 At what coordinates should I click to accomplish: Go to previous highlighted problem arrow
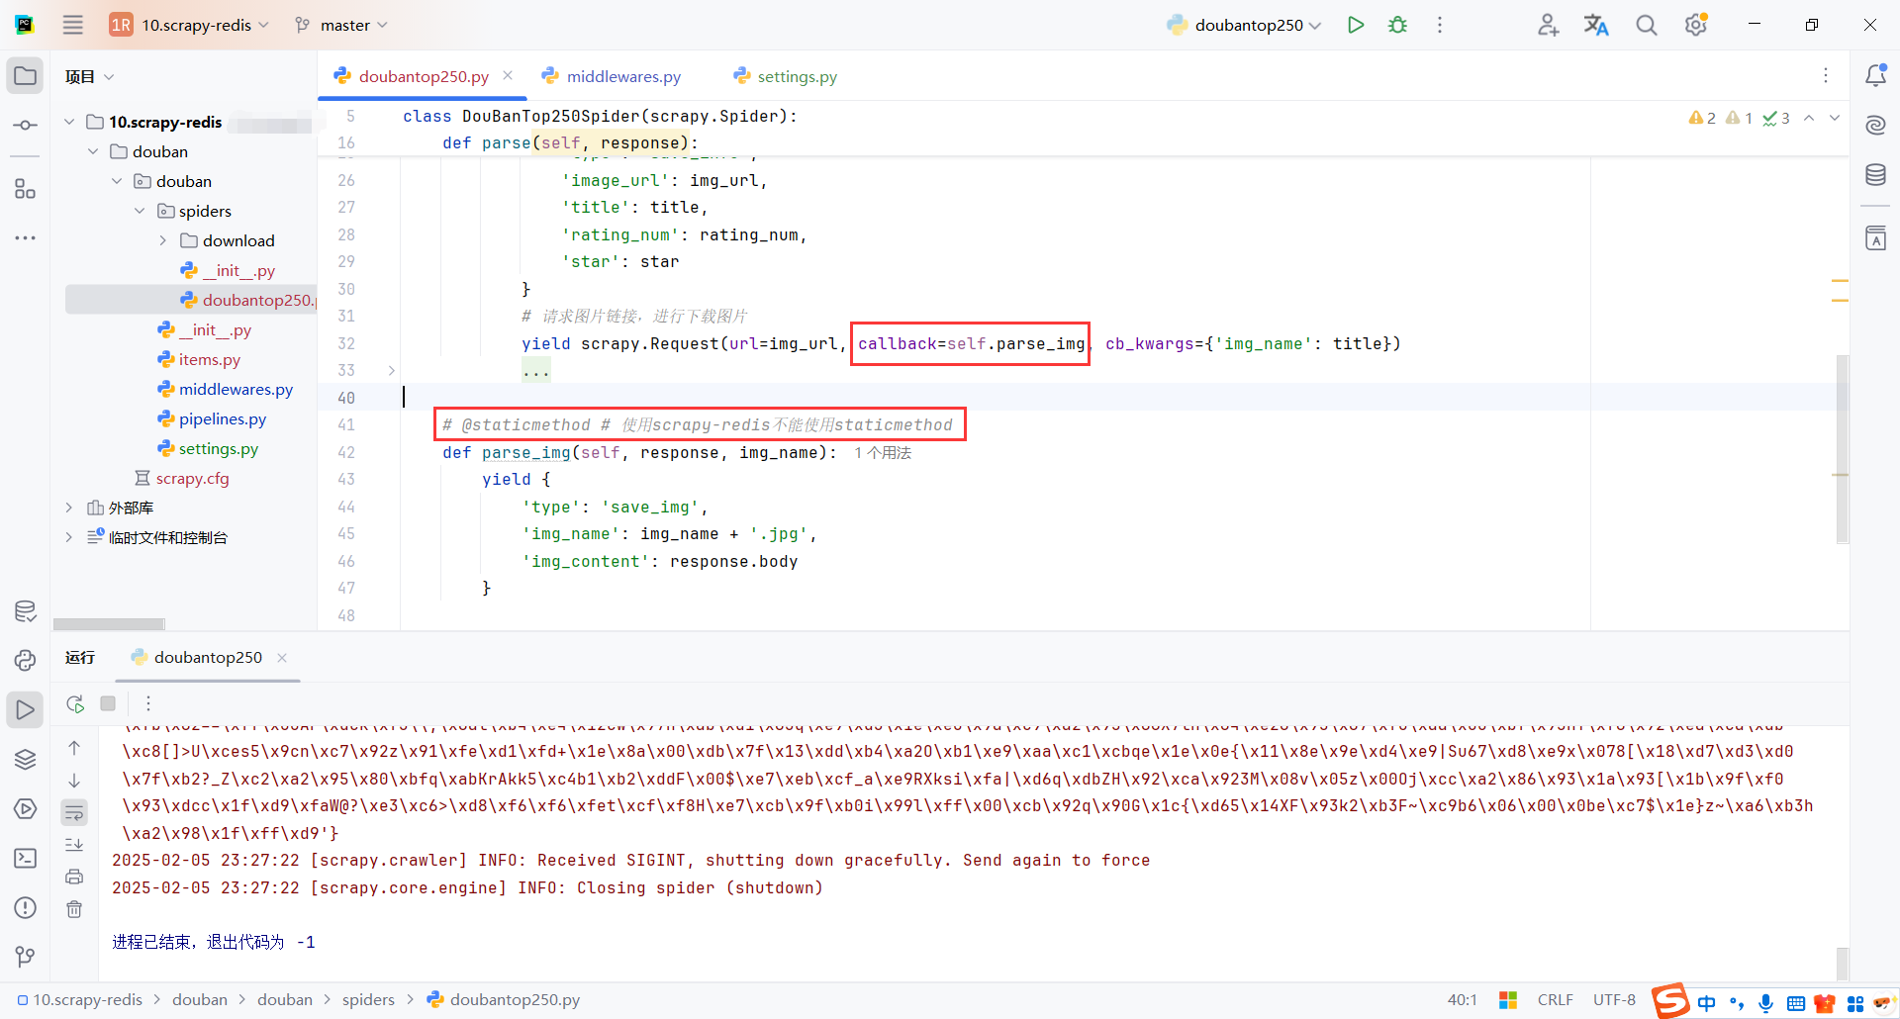coord(1809,118)
